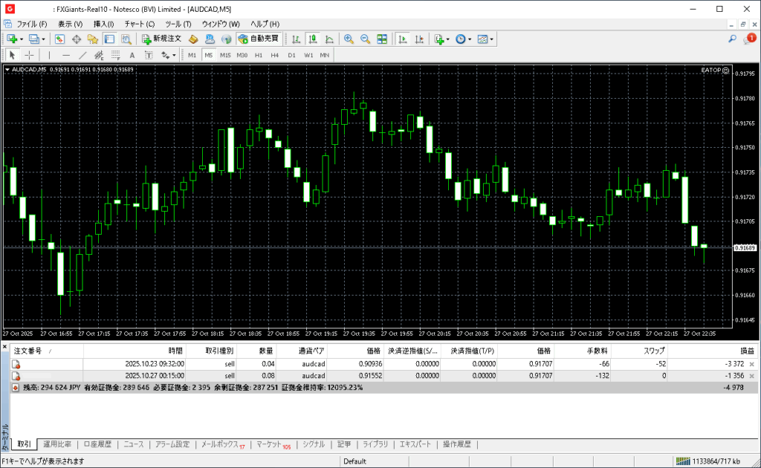Expand the periodicity clock dropdown
761x468 pixels.
[x=470, y=39]
